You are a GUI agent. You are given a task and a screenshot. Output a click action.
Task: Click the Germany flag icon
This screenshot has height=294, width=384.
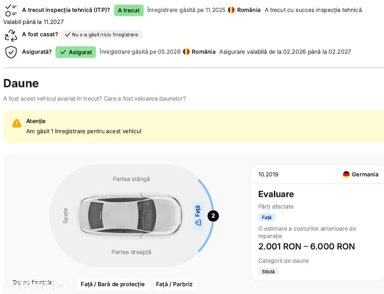[346, 175]
